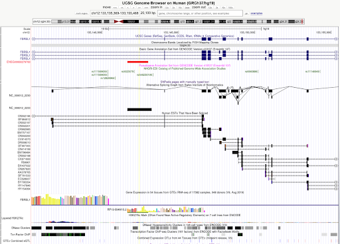
Task: Click first black DNase cluster block
Action: [37, 228]
